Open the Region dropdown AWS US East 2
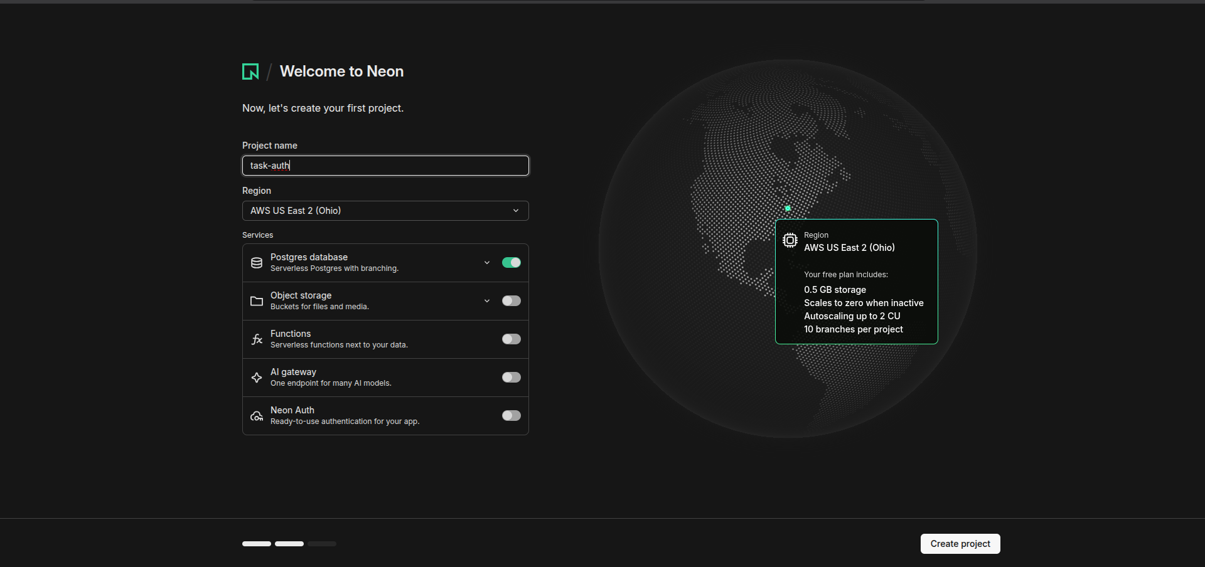This screenshot has height=567, width=1205. point(385,211)
